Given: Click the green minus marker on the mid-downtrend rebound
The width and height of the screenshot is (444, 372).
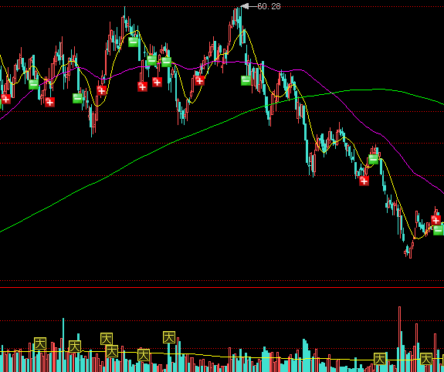Looking at the screenshot, I should [374, 160].
